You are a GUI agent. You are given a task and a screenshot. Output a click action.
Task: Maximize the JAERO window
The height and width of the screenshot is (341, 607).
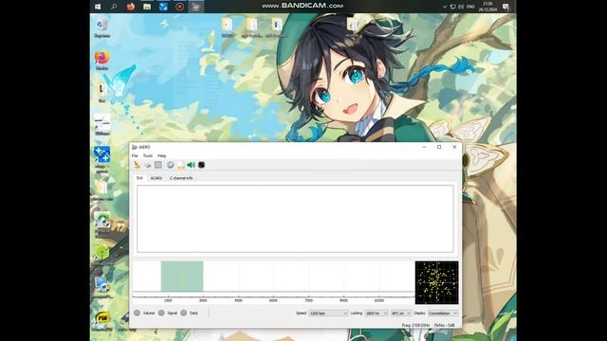[x=439, y=147]
